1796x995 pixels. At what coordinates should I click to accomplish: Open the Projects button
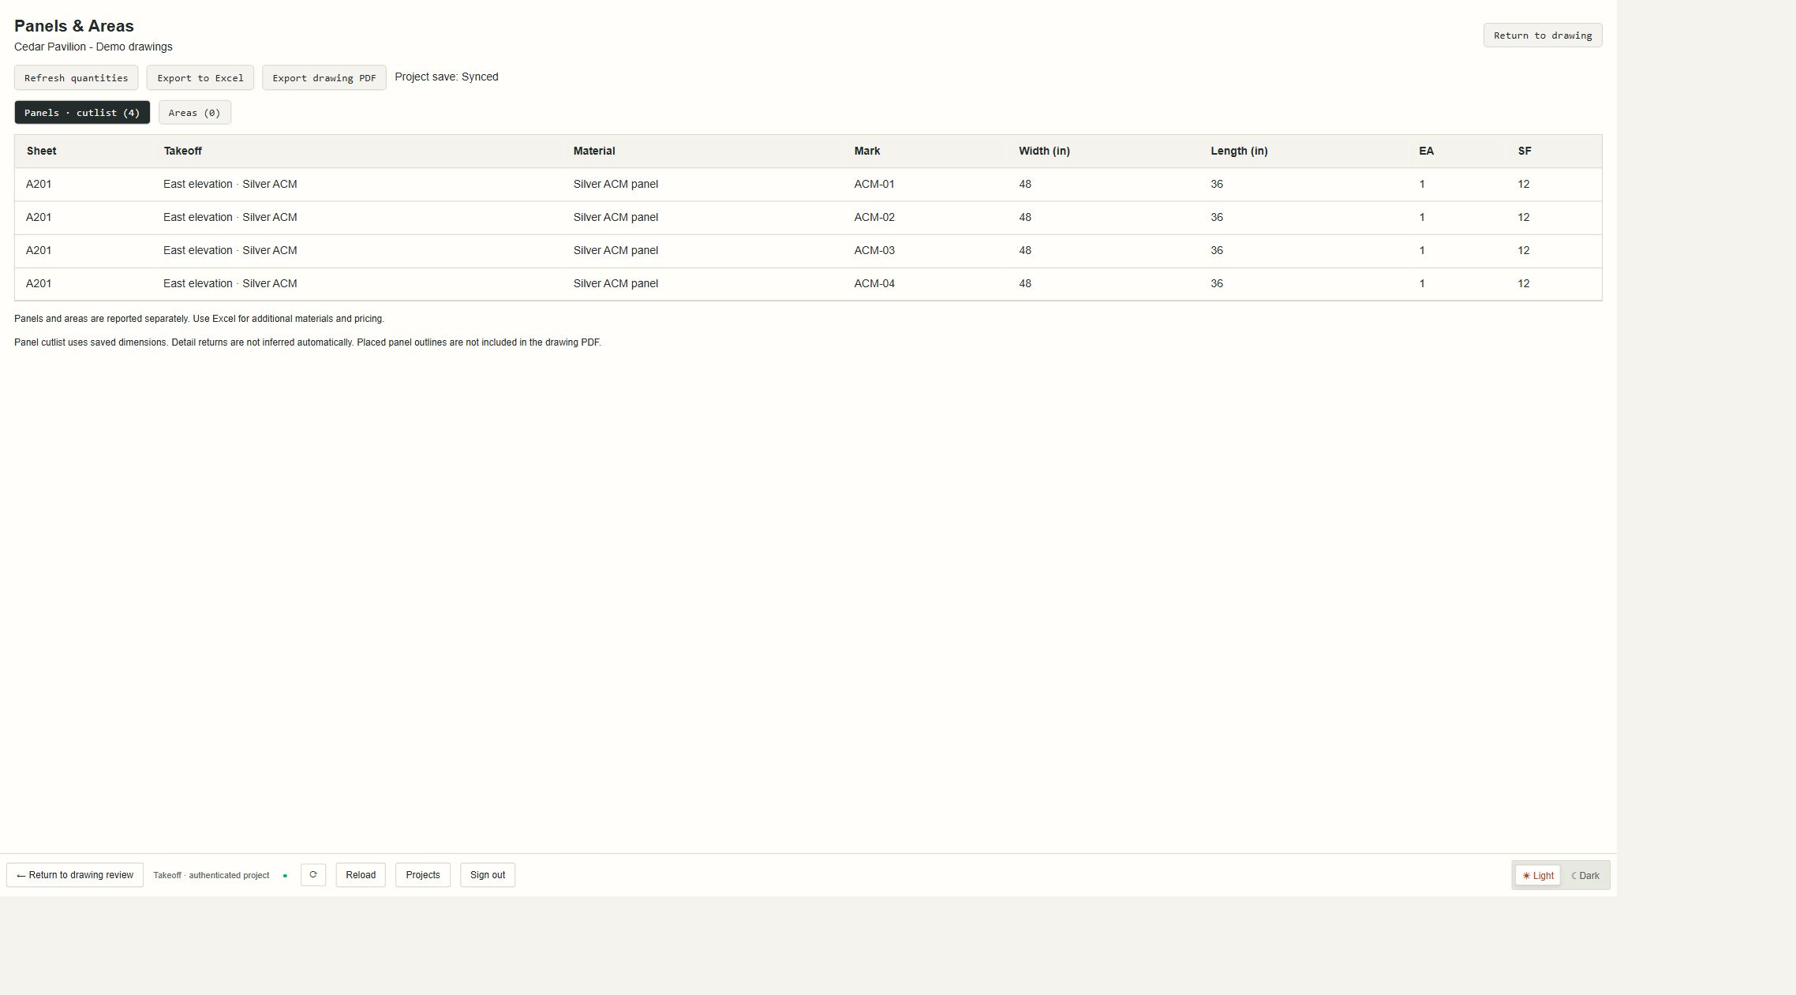tap(423, 874)
